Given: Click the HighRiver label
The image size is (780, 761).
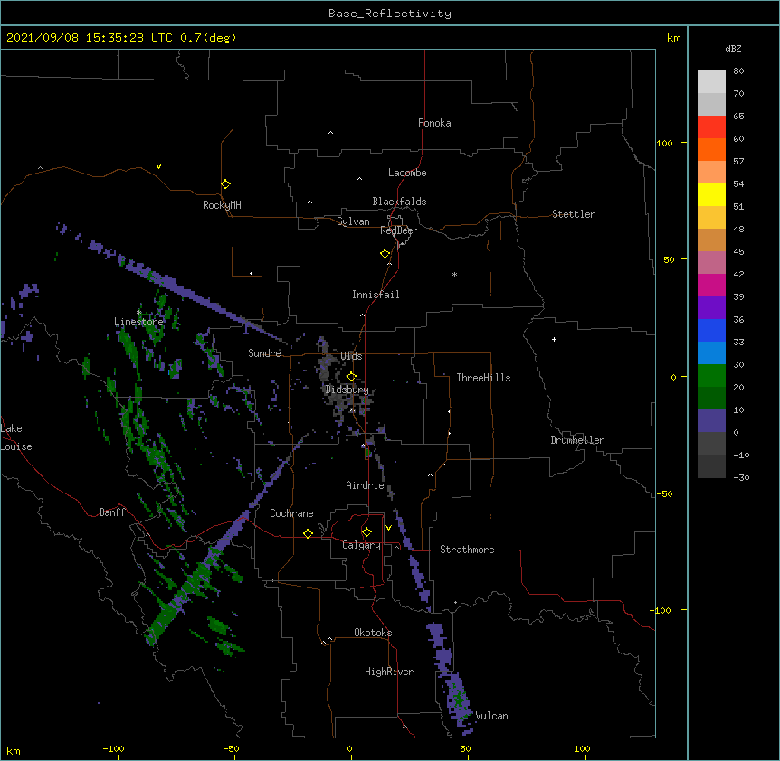Looking at the screenshot, I should (x=389, y=672).
